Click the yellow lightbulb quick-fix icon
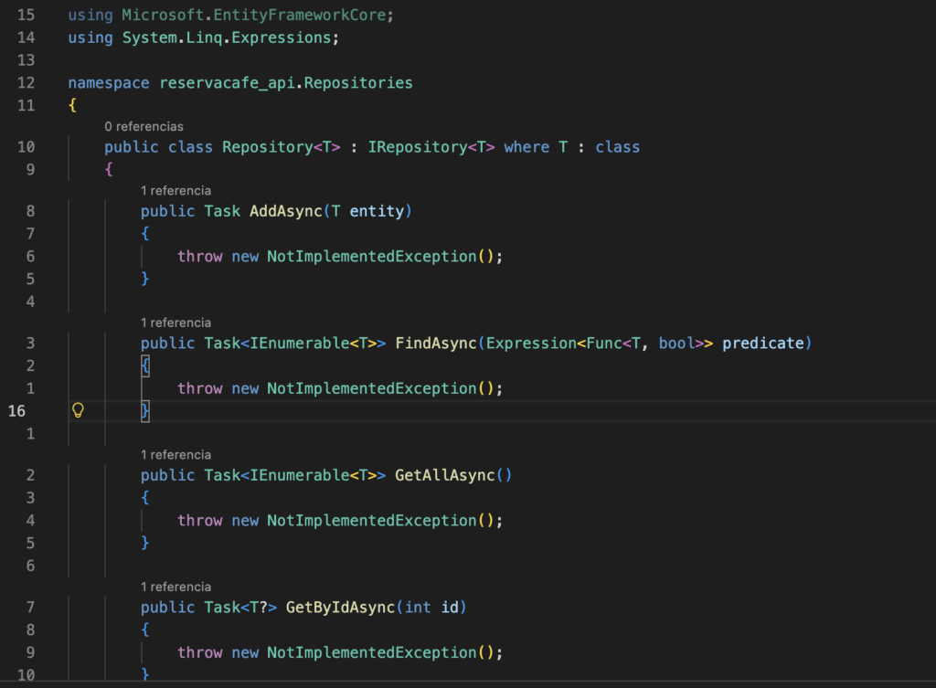 pyautogui.click(x=78, y=410)
